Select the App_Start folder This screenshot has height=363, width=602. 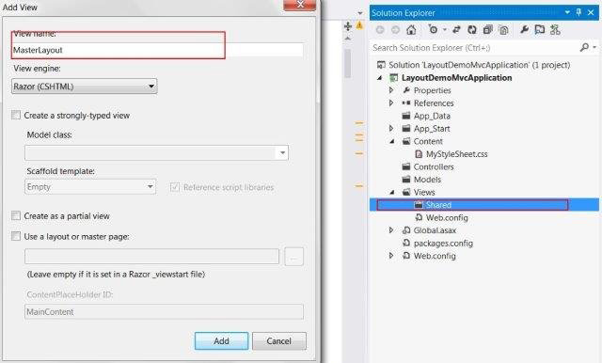pos(432,129)
